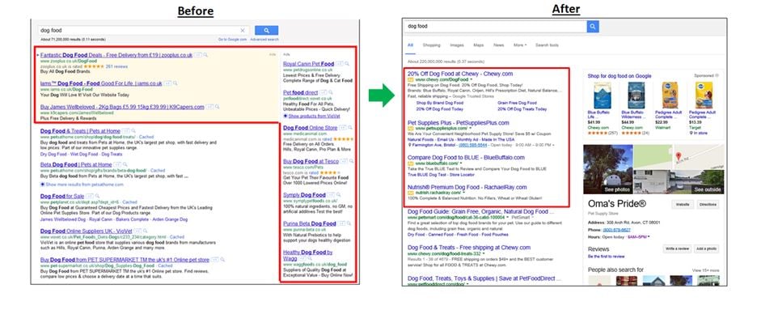This screenshot has height=310, width=757.
Task: Open 'Iams Dog Food - Food Good For Life' ad
Action: point(101,83)
